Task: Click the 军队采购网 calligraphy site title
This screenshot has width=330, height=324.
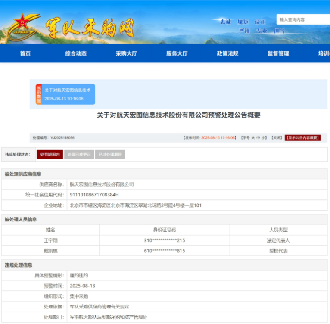Action: coord(90,28)
